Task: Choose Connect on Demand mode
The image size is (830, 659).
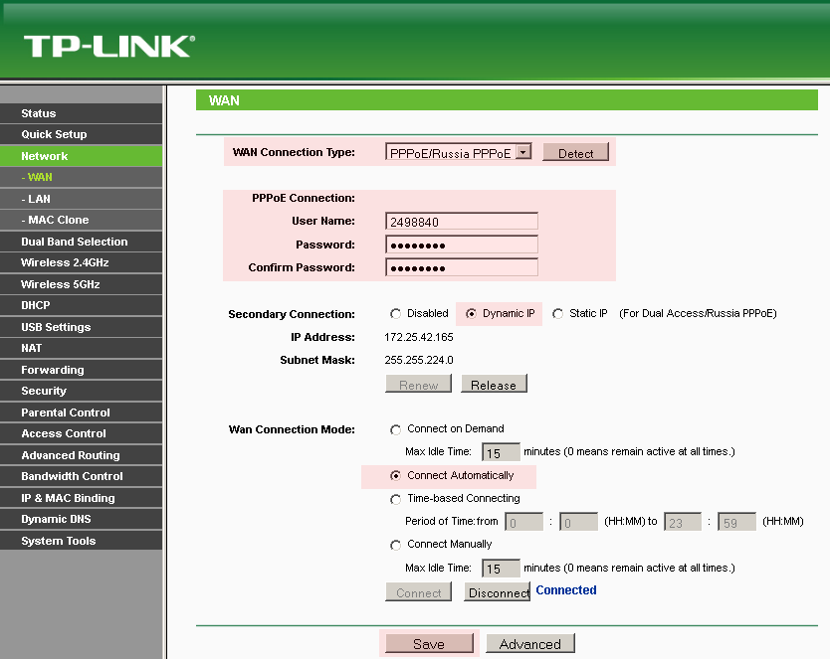Action: tap(396, 429)
